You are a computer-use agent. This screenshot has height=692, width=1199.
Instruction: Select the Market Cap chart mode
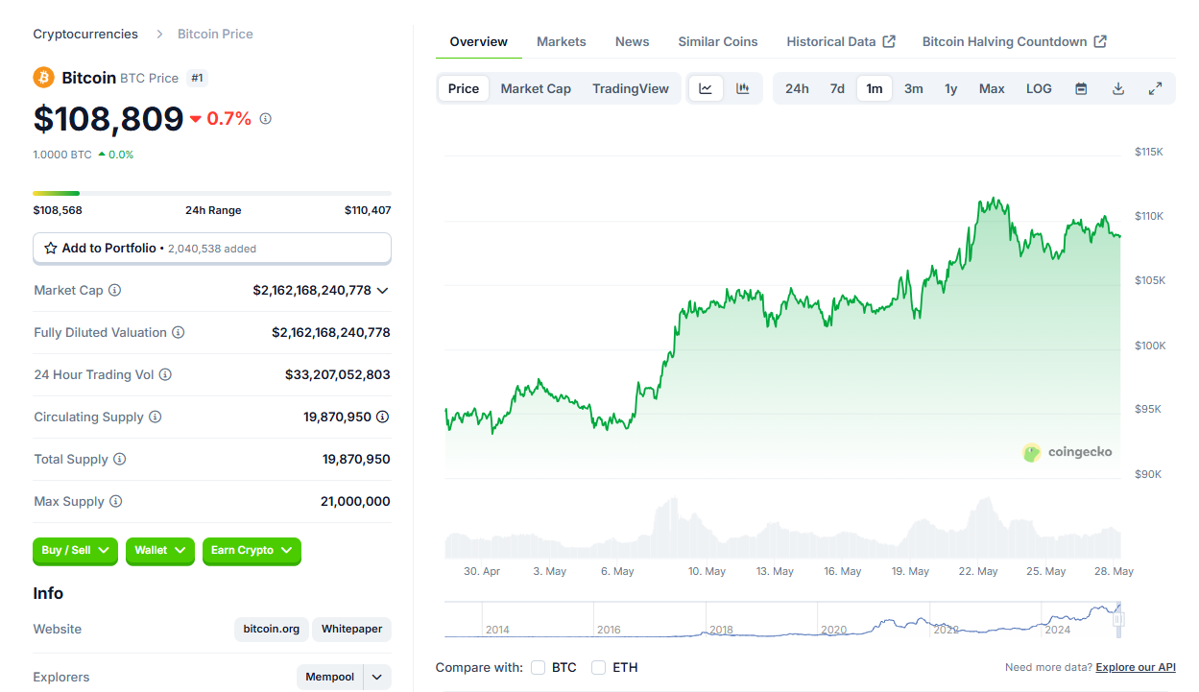coord(536,88)
